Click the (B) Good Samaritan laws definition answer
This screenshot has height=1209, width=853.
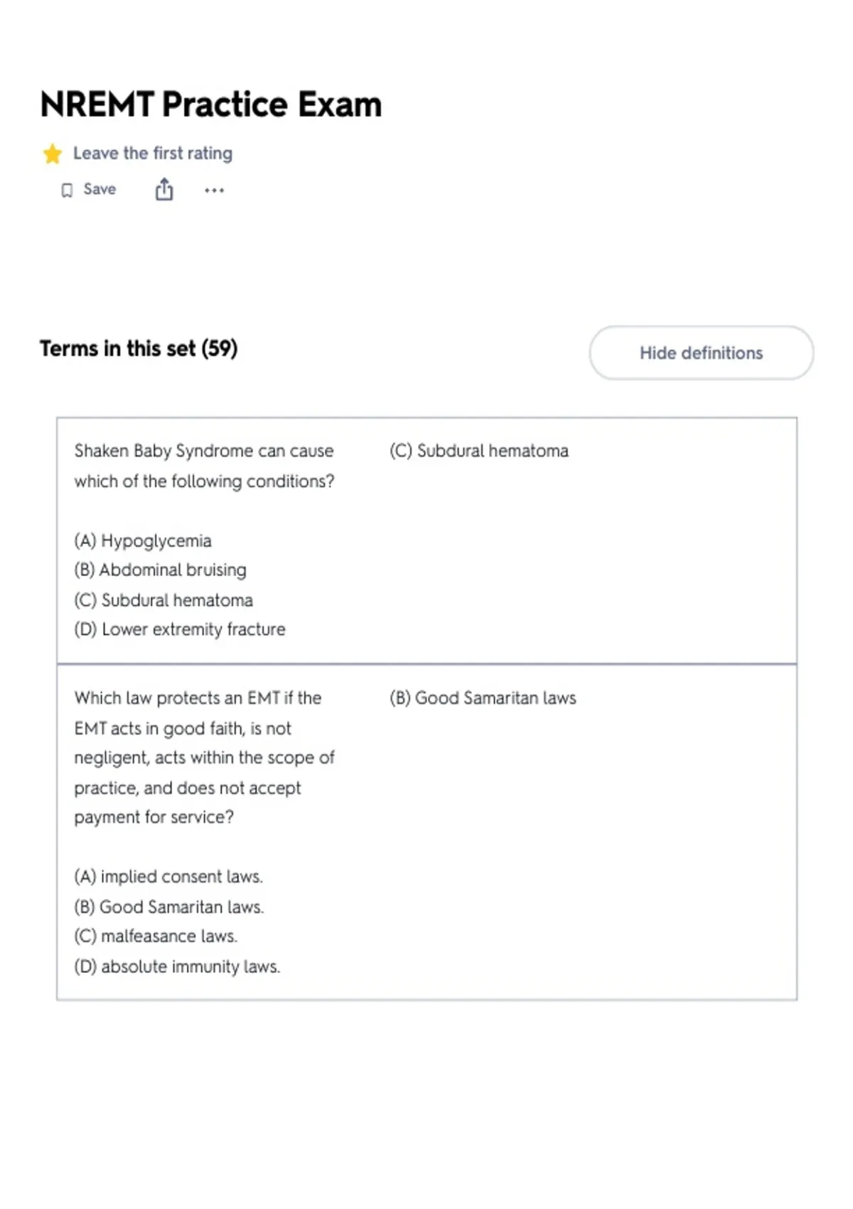point(483,698)
